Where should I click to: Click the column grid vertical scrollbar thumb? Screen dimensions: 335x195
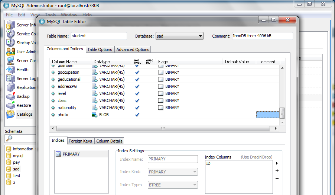coord(282,113)
